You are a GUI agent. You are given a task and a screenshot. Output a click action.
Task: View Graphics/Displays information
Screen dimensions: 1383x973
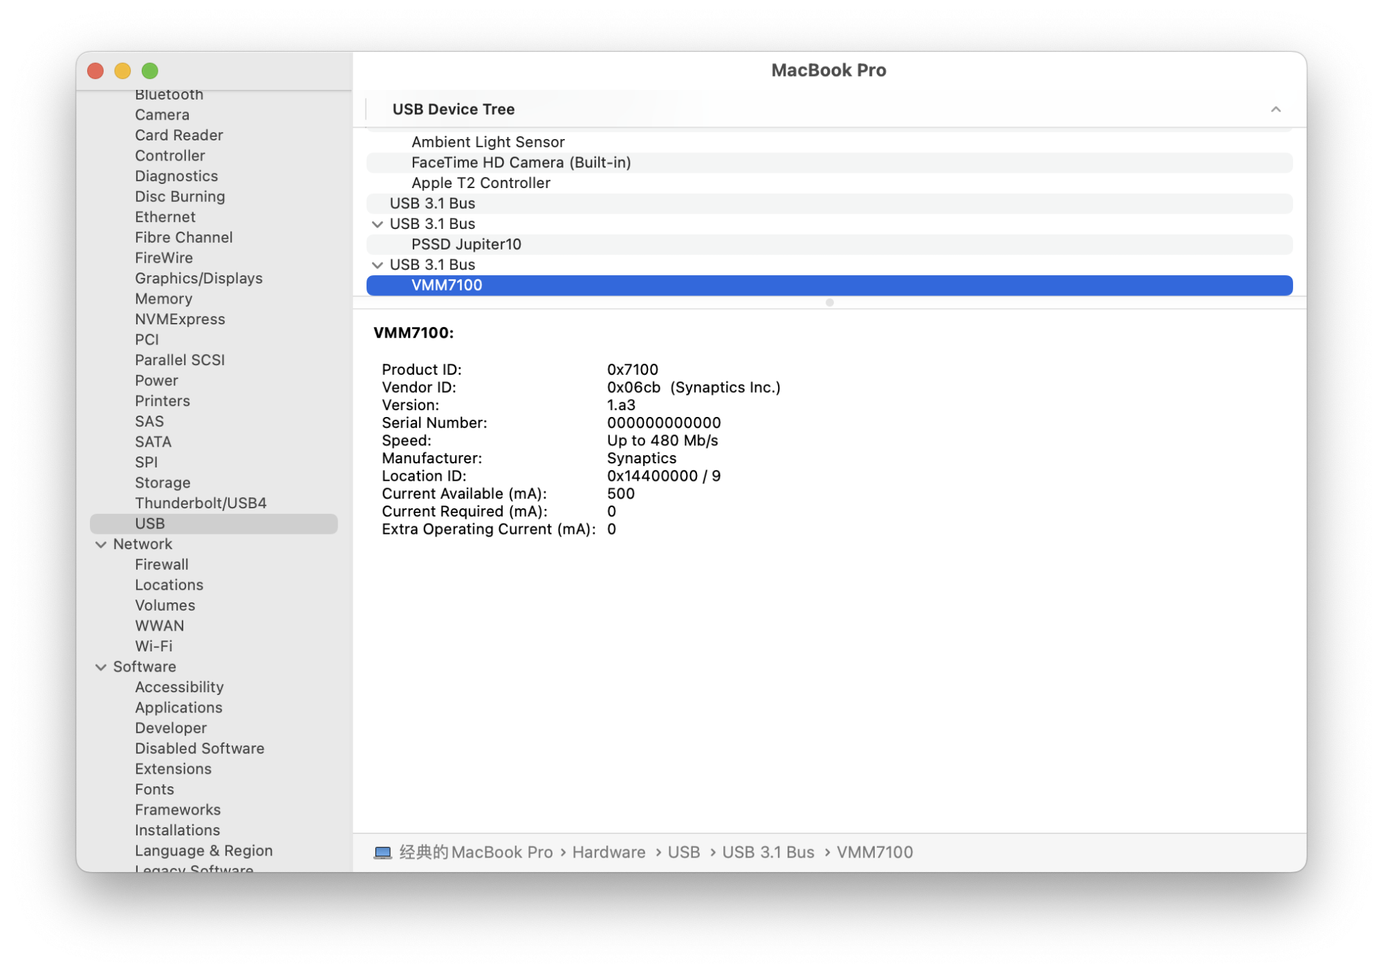(x=198, y=278)
